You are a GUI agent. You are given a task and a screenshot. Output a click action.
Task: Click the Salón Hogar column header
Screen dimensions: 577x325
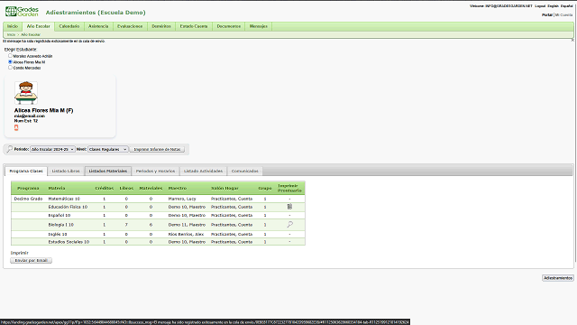click(x=224, y=188)
